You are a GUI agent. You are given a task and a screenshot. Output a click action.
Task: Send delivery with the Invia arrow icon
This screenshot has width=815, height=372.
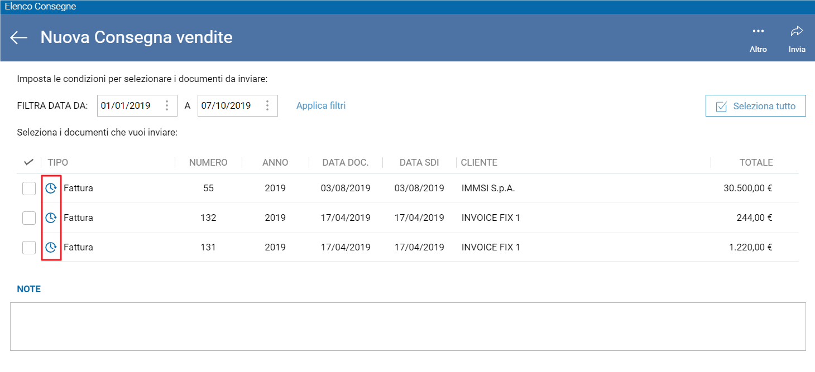797,31
